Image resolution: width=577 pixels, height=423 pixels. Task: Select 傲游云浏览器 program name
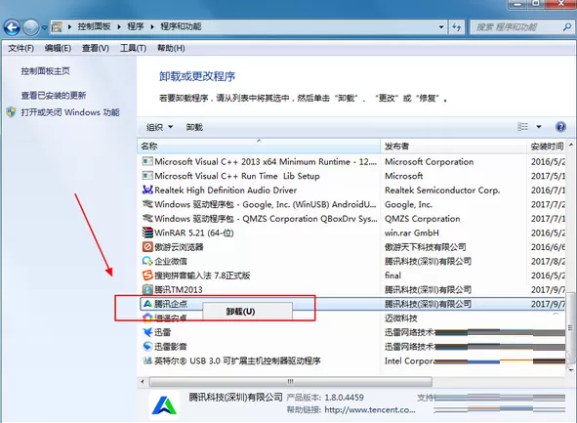point(179,247)
